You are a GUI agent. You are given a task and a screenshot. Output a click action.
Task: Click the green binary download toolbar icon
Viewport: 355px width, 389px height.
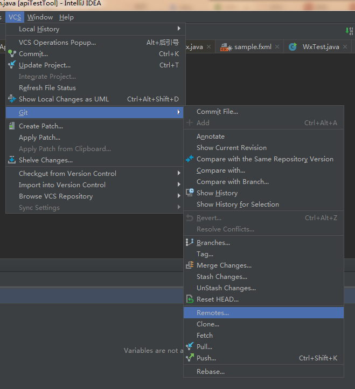point(349,31)
